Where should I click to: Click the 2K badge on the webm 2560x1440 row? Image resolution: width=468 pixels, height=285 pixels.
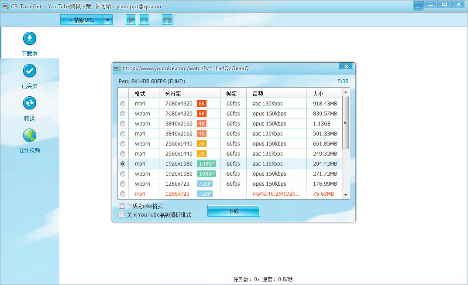(x=202, y=143)
